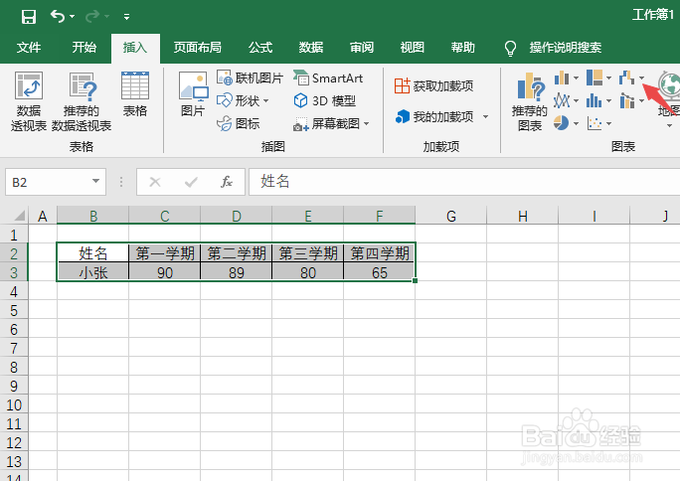Screen dimensions: 680x481
Task: Switch to the 公式 tab
Action: (260, 48)
